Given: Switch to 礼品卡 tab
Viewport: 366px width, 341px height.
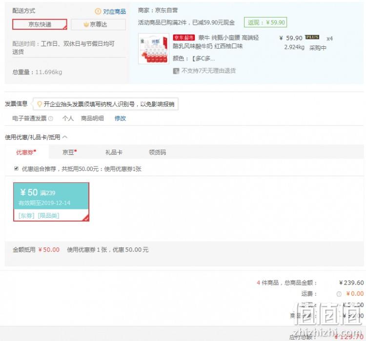Looking at the screenshot, I should pos(114,152).
